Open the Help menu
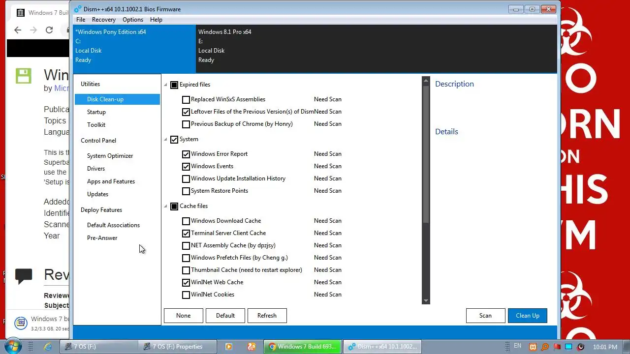 point(156,20)
